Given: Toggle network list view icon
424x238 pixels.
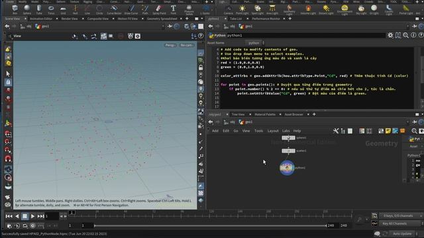Looking at the screenshot, I should coord(350,131).
